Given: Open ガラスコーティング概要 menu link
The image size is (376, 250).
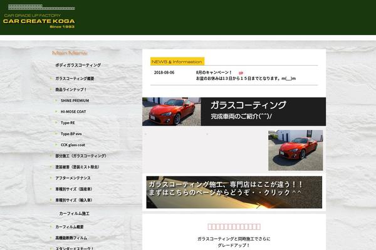Looking at the screenshot, I should click(x=75, y=79).
